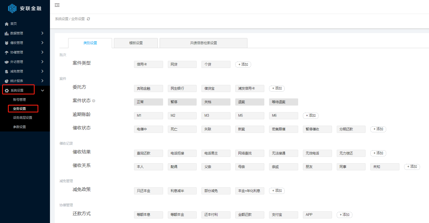Click the 数据管理 bar chart icon
The height and width of the screenshot is (223, 429).
pyautogui.click(x=7, y=33)
